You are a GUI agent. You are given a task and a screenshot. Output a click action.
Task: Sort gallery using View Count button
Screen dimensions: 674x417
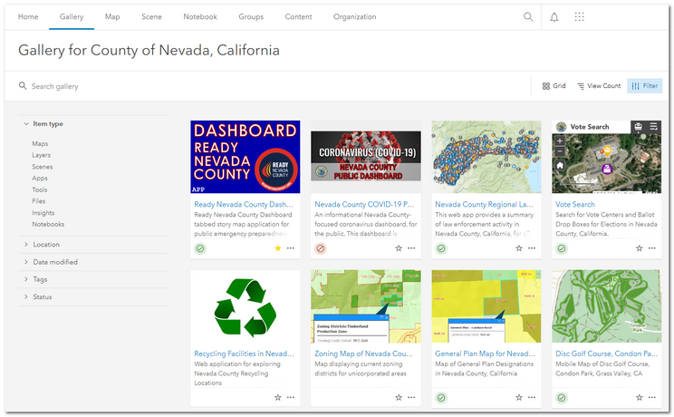[599, 86]
